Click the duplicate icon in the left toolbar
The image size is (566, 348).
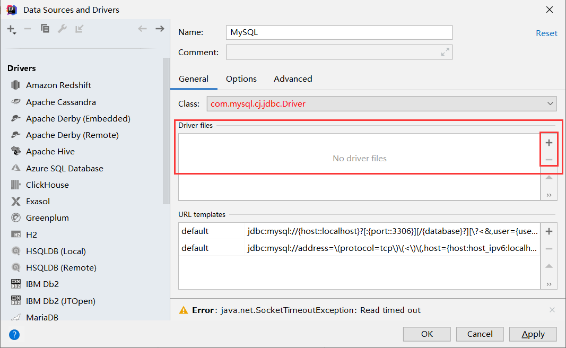(45, 29)
